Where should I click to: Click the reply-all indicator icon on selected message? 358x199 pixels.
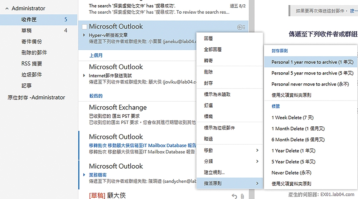tap(241, 28)
